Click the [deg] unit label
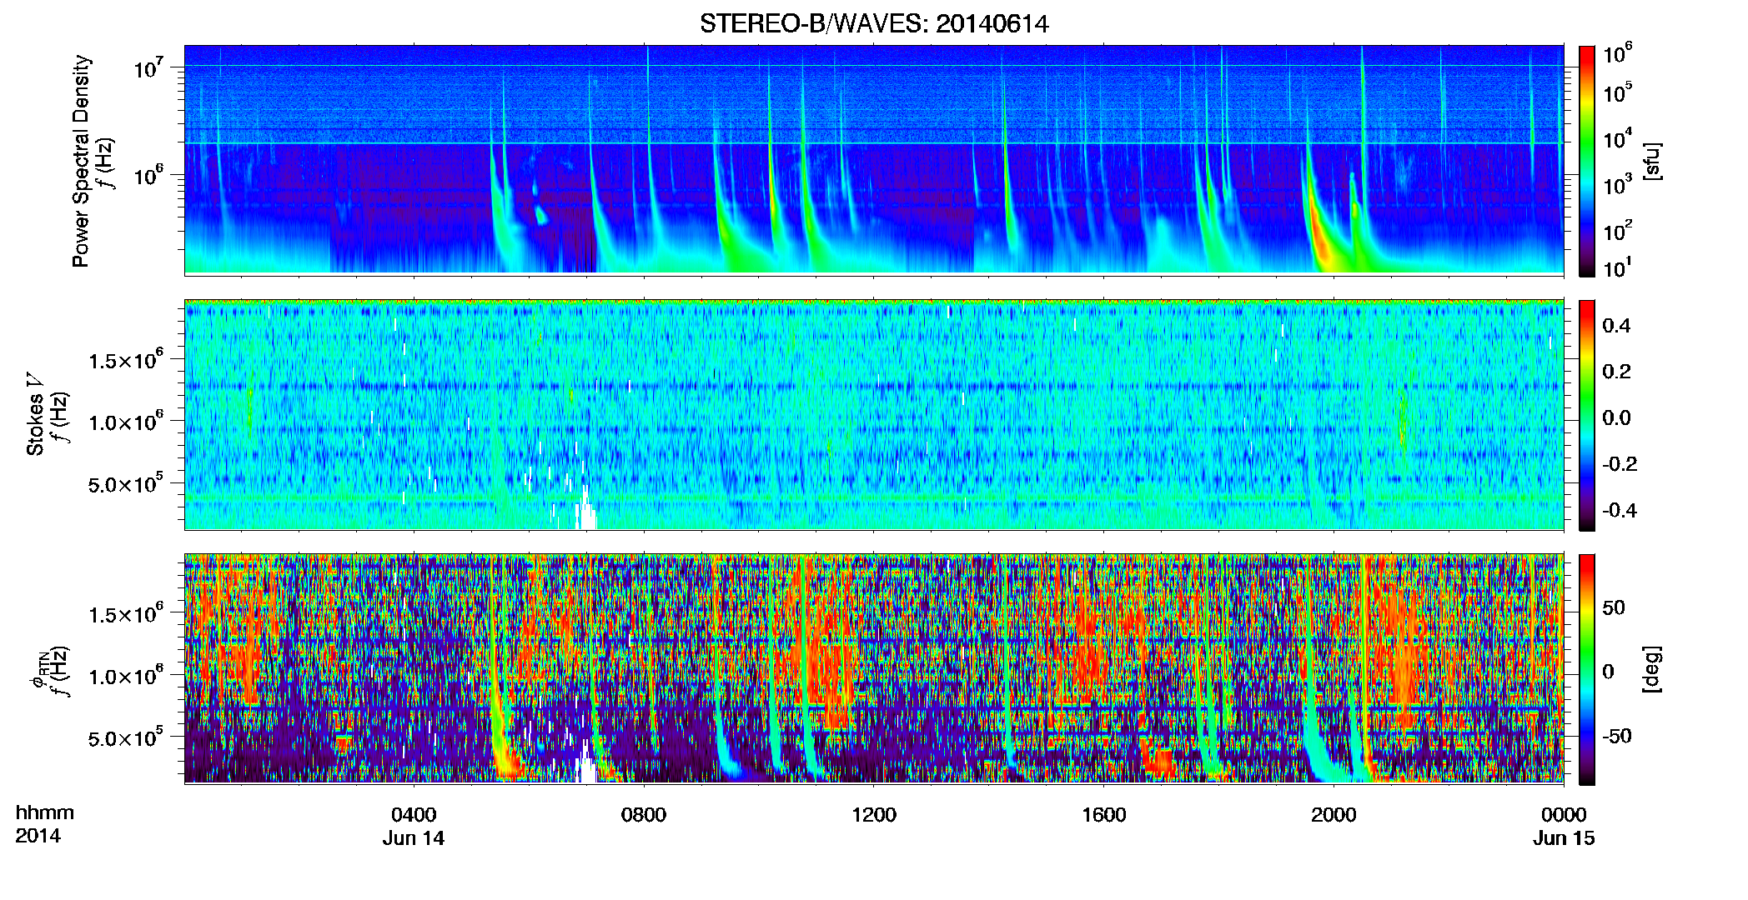 1652,669
